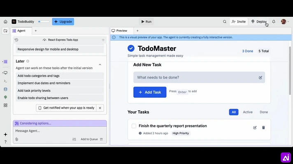Dismiss the notification prompt with X
The image size is (293, 164).
(x=100, y=108)
